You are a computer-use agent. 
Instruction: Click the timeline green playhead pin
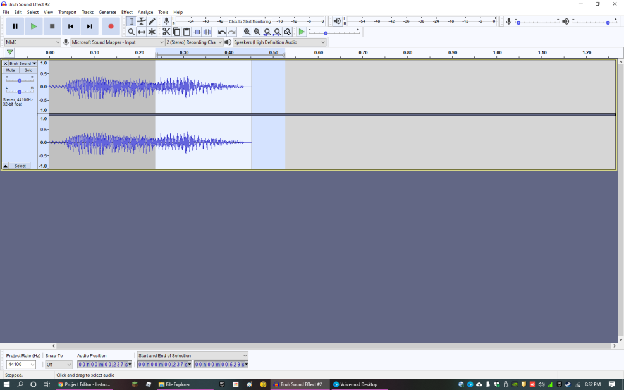tap(9, 52)
